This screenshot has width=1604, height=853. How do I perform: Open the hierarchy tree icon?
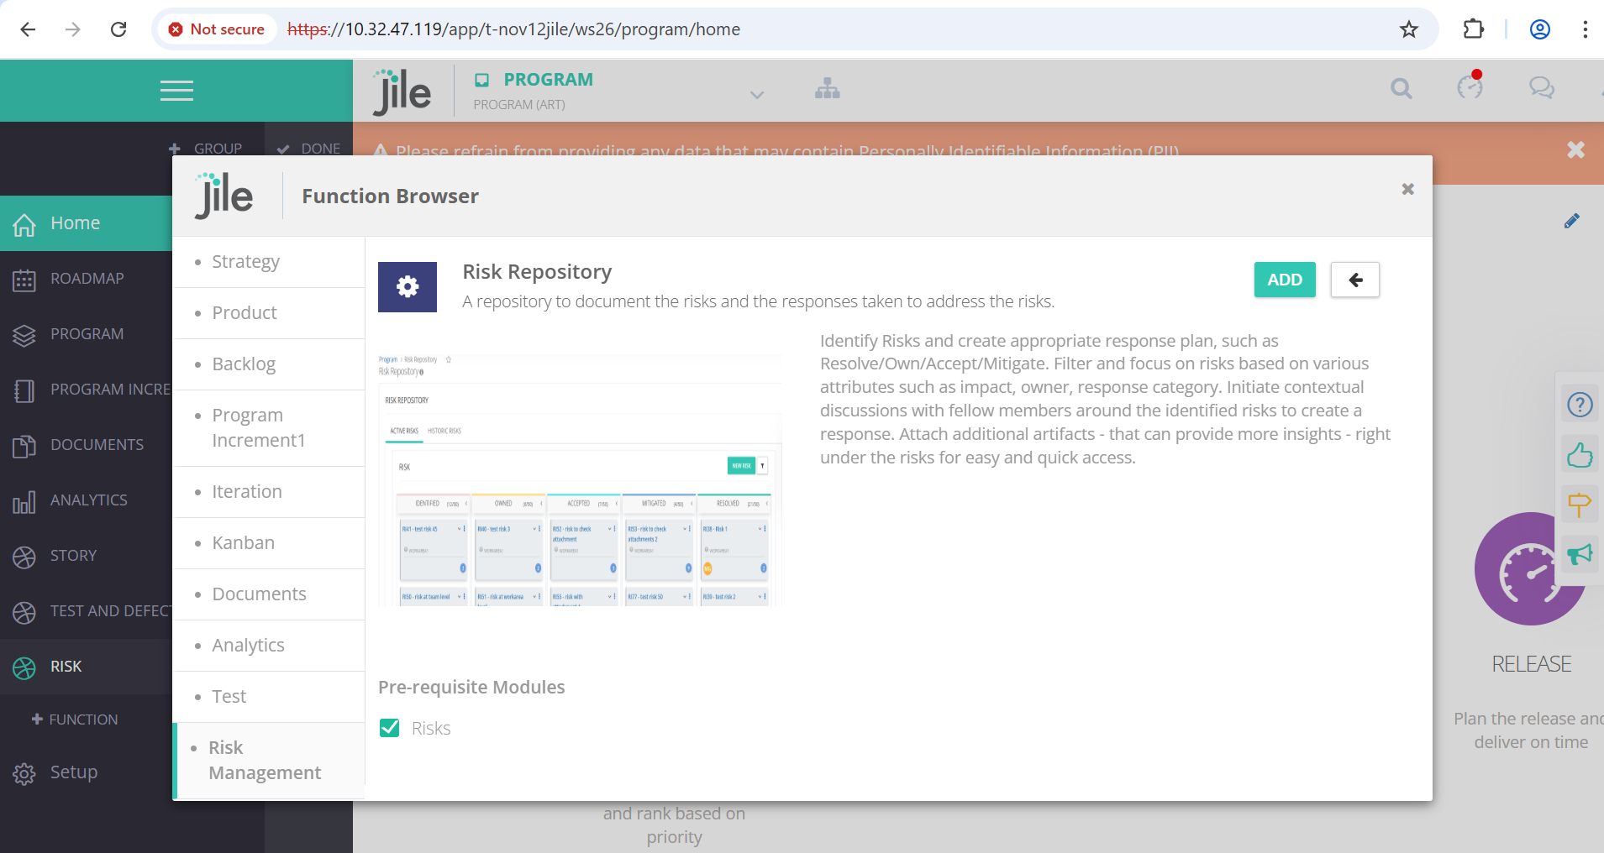pyautogui.click(x=827, y=89)
